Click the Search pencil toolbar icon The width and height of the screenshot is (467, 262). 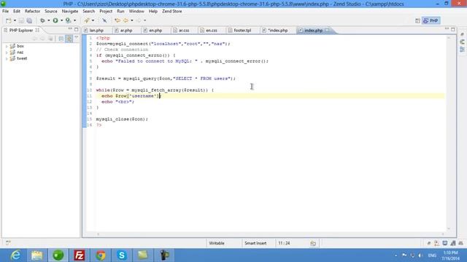87,20
